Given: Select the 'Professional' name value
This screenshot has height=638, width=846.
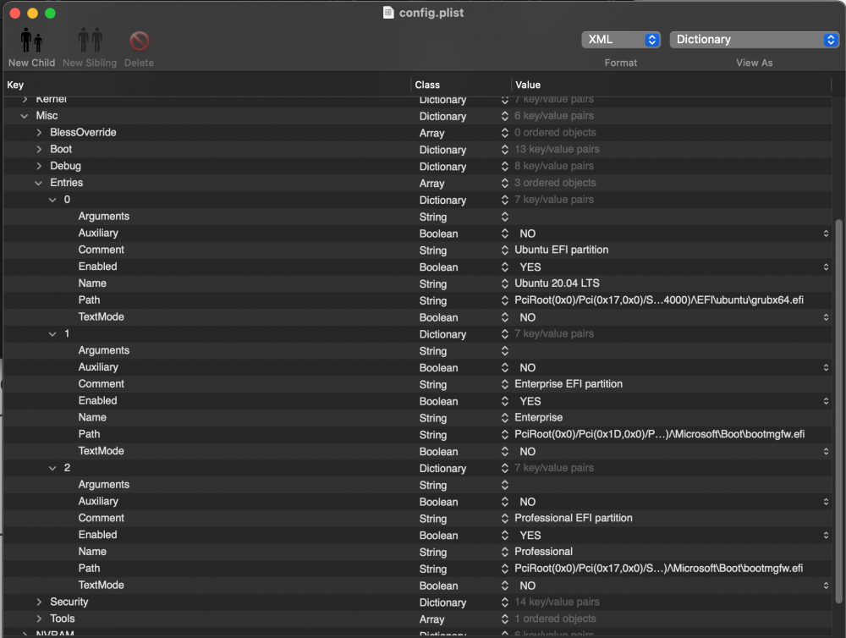Looking at the screenshot, I should click(x=543, y=552).
